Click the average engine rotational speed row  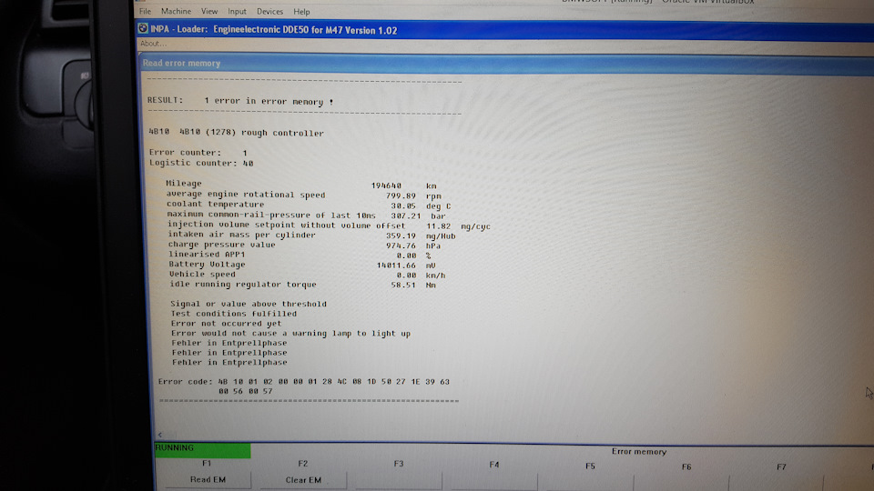click(304, 195)
